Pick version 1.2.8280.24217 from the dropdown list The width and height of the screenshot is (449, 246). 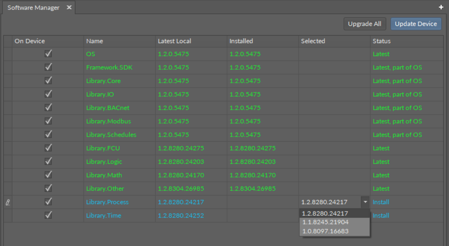[325, 213]
